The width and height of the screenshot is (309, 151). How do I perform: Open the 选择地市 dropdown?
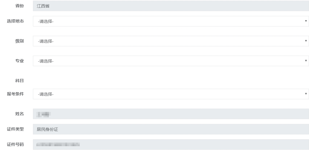(171, 21)
